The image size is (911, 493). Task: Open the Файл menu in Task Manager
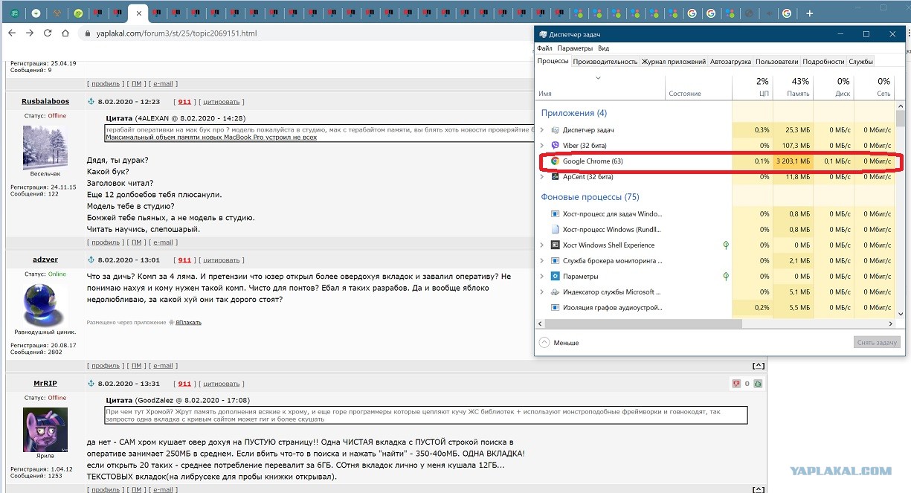(x=544, y=48)
